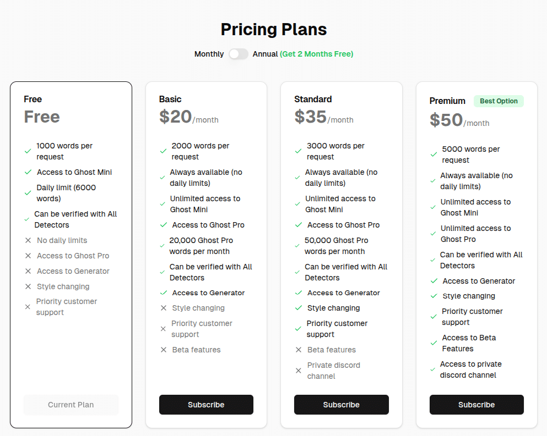Click the X beside "Priority customer support" in Basic
The width and height of the screenshot is (547, 436).
pyautogui.click(x=164, y=328)
